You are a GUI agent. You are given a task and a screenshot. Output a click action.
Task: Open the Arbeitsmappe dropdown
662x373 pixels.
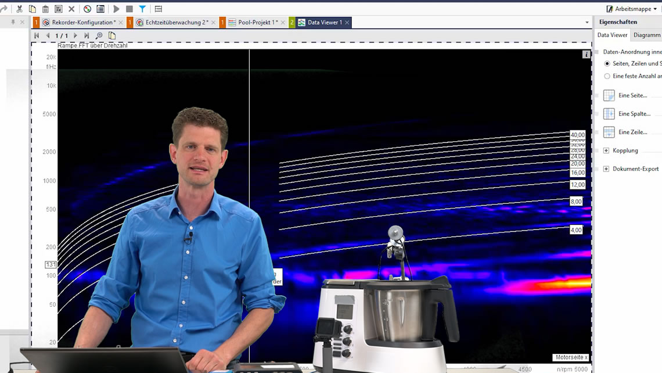pyautogui.click(x=632, y=9)
